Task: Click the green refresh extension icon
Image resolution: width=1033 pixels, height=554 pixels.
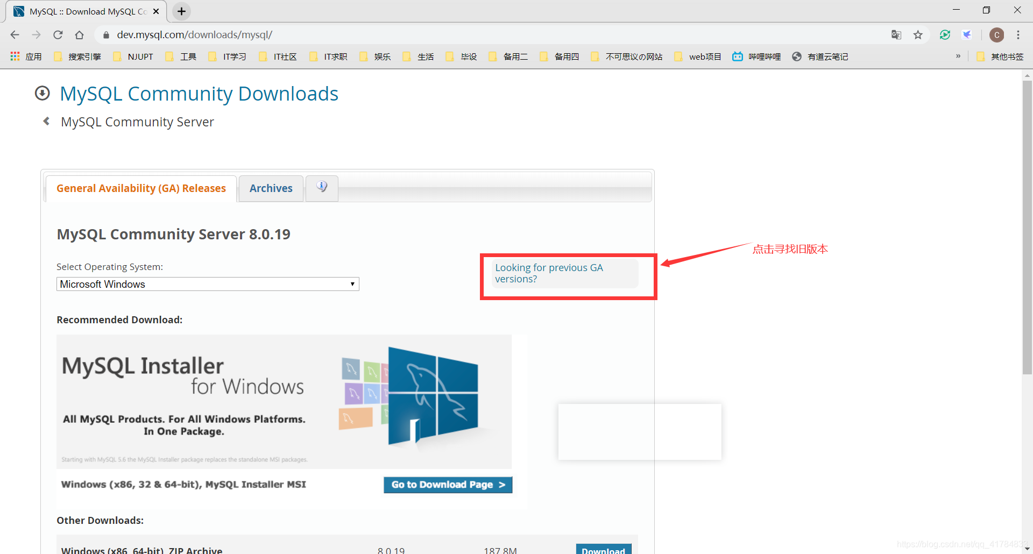Action: (945, 35)
